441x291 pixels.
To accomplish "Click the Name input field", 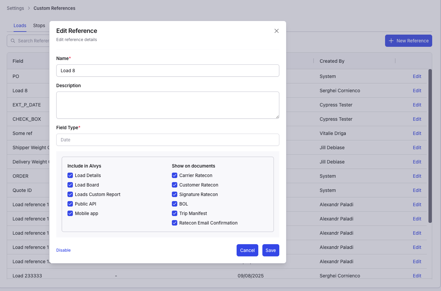I will coord(168,71).
